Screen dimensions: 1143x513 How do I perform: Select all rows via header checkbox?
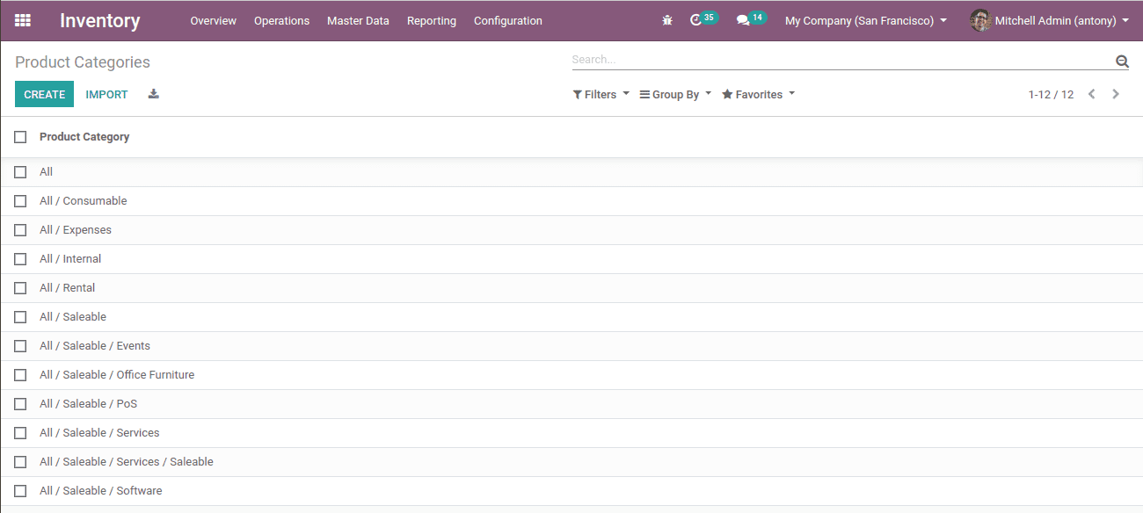pos(20,137)
